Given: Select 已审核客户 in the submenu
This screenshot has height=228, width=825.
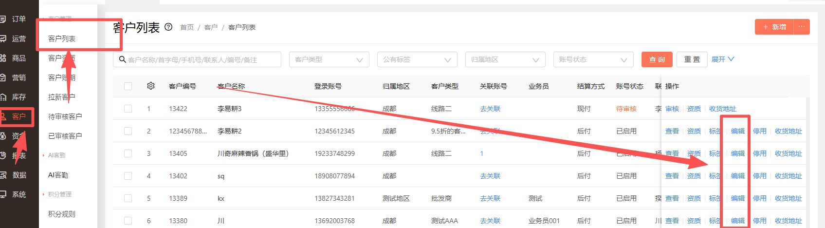Looking at the screenshot, I should point(65,136).
